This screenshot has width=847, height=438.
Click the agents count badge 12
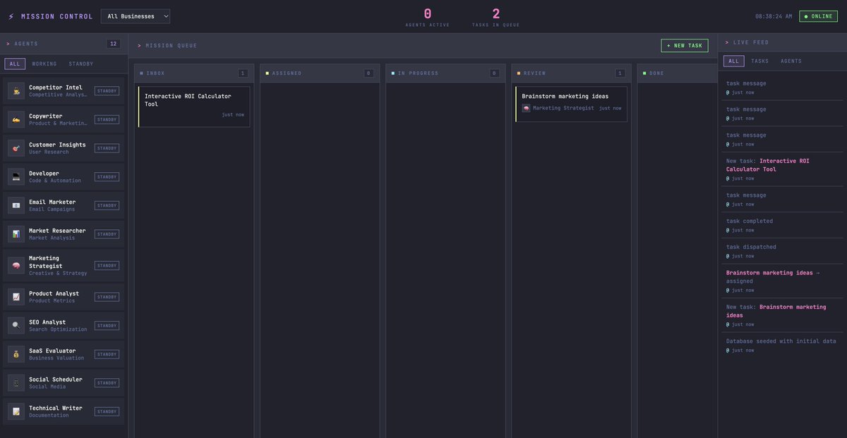(x=113, y=44)
